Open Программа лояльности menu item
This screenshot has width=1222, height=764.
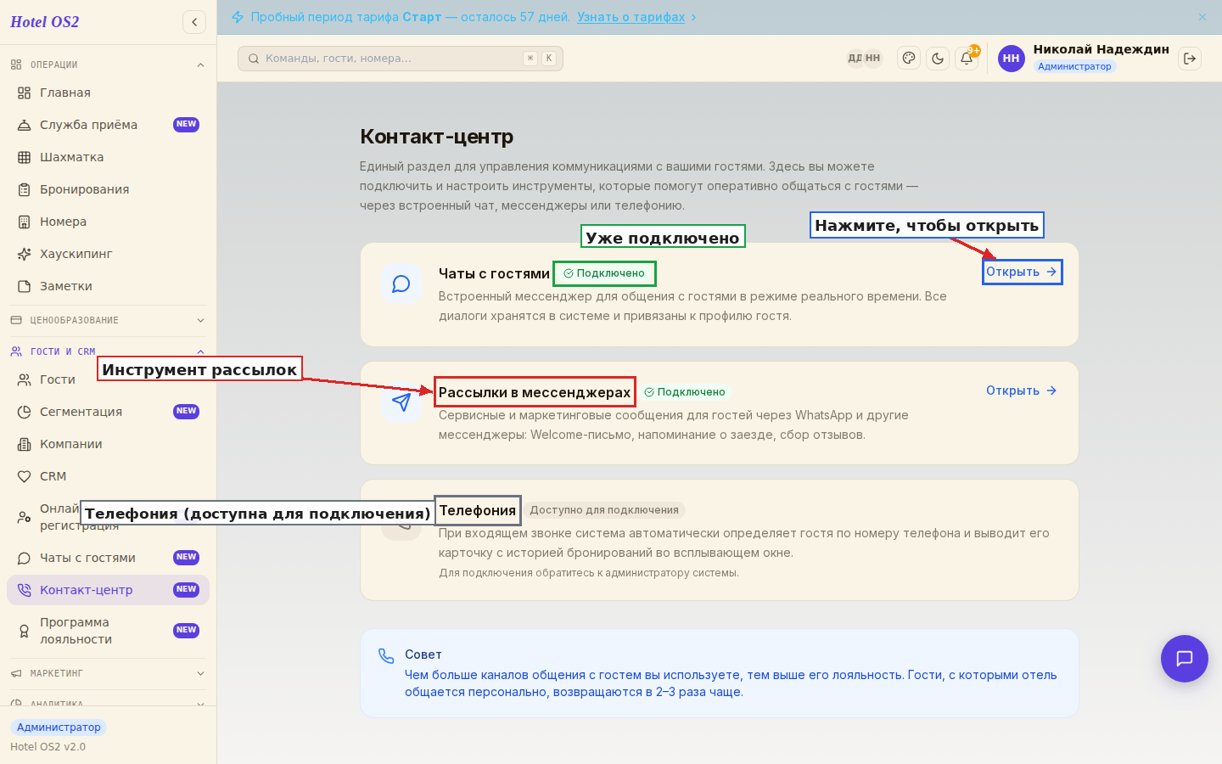pos(108,631)
